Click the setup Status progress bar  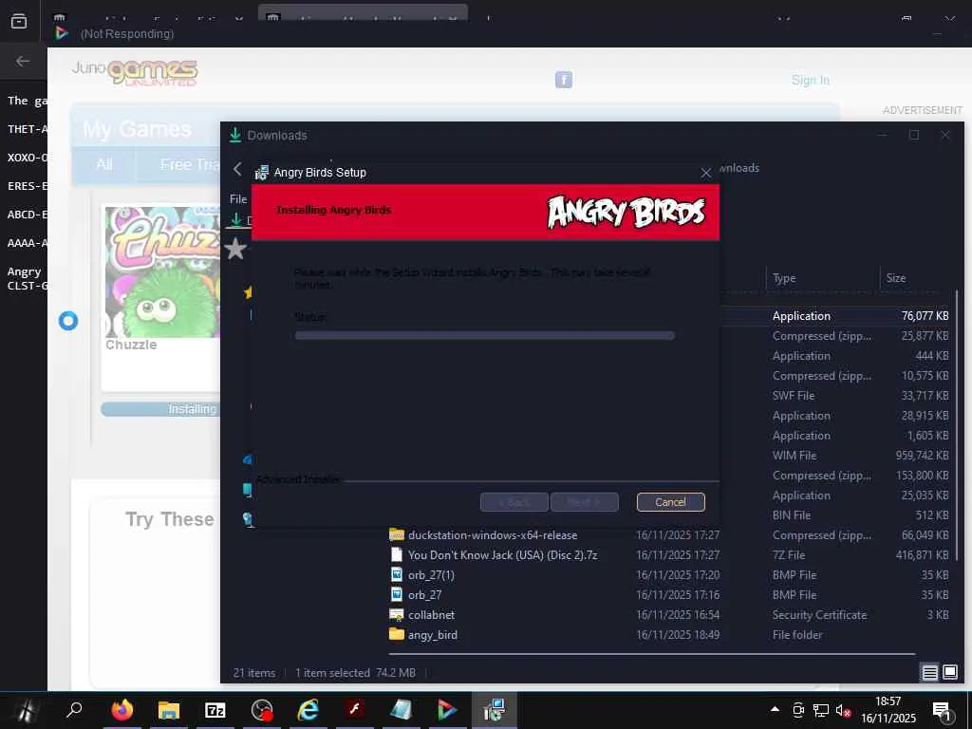point(484,335)
